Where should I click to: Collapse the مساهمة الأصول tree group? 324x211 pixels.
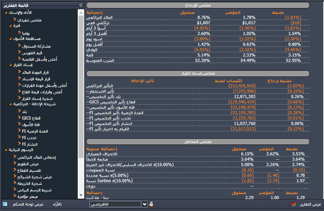(10, 39)
